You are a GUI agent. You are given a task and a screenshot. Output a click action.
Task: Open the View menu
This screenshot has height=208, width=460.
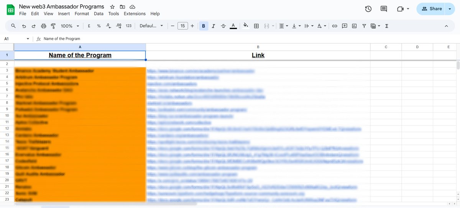click(48, 14)
